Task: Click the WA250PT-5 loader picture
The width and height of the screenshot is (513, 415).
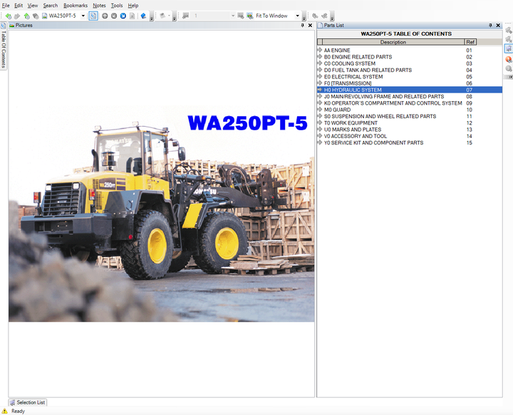Action: point(162,212)
